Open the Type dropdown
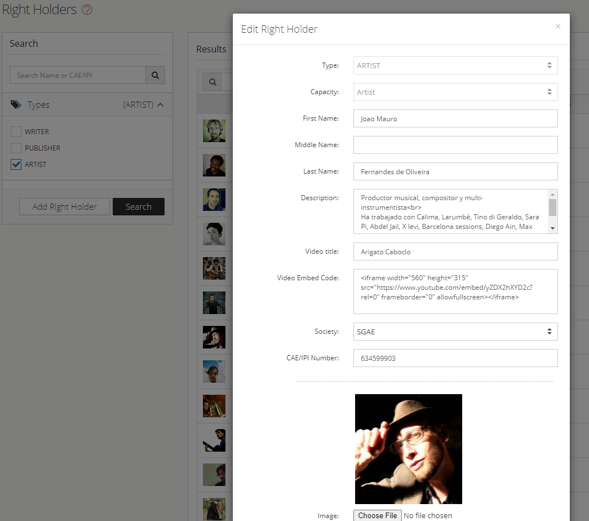Image resolution: width=589 pixels, height=521 pixels. coord(455,65)
